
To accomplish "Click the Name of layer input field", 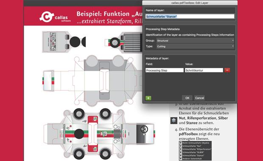I will coord(190,17).
